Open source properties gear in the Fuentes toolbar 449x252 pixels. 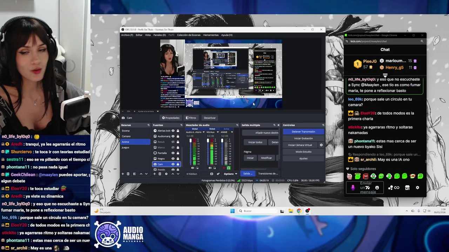click(166, 174)
